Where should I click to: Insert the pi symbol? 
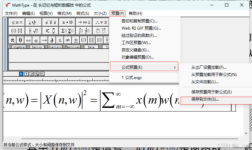13,40
